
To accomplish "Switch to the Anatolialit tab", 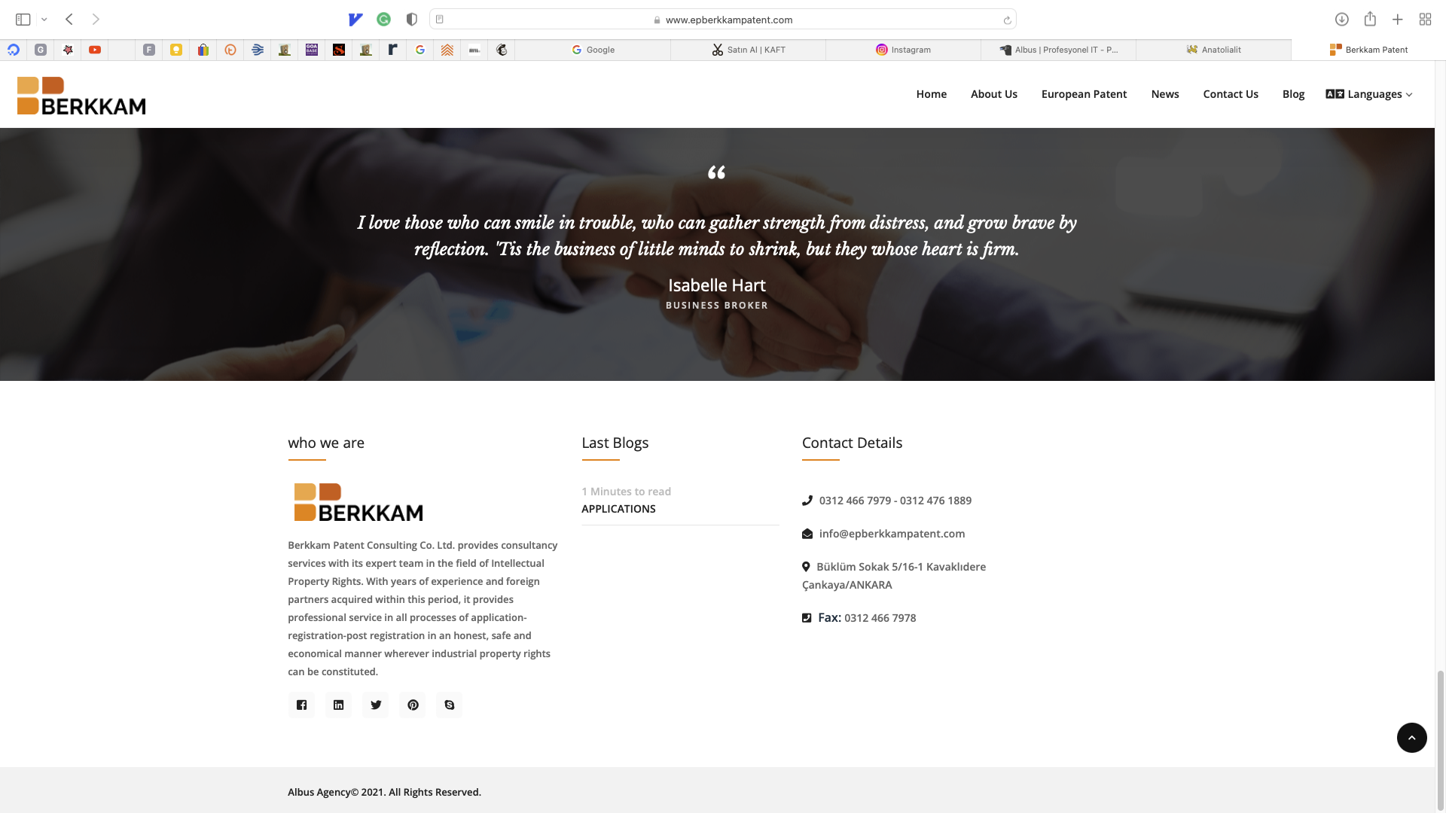I will 1213,50.
